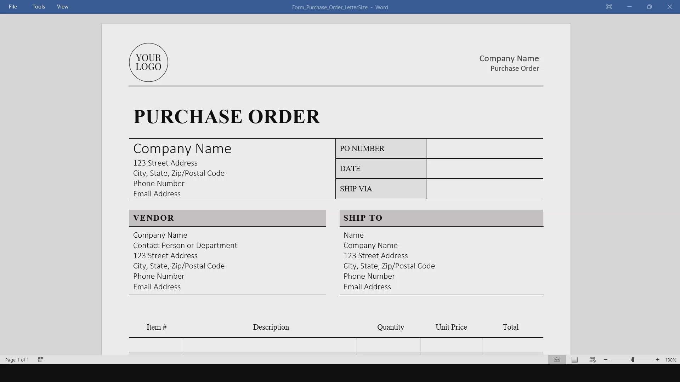Click the YOUR LOGO placeholder circle
The image size is (680, 382).
(x=148, y=63)
